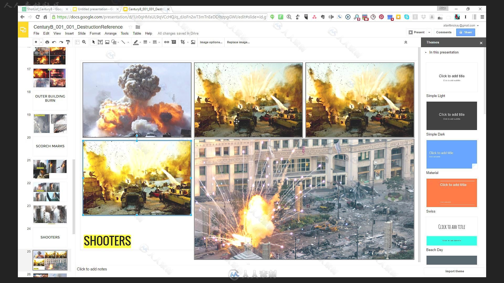Select slide 24 SHOOTERS thumbnail
This screenshot has height=283, width=504.
[x=50, y=237]
